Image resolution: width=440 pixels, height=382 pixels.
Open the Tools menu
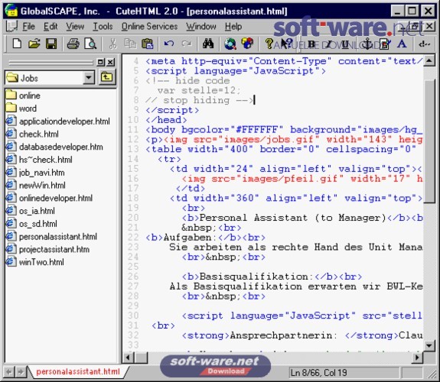click(103, 26)
